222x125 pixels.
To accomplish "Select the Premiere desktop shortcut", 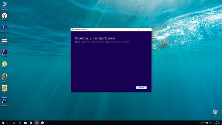I will [4, 53].
